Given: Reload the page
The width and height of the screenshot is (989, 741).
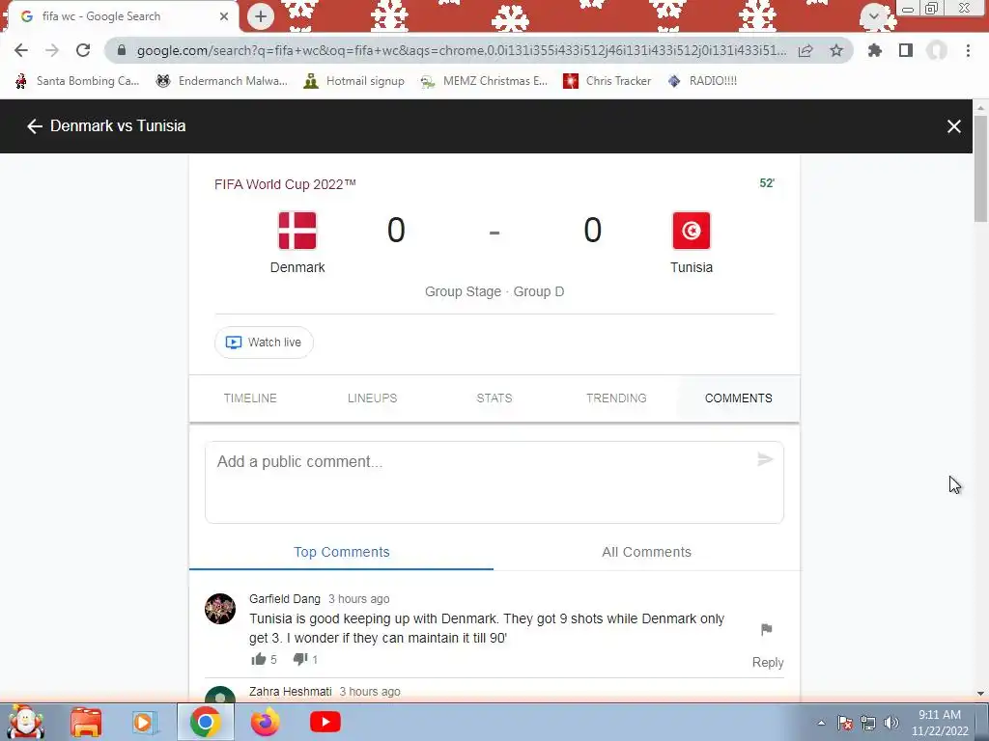Looking at the screenshot, I should pos(83,50).
